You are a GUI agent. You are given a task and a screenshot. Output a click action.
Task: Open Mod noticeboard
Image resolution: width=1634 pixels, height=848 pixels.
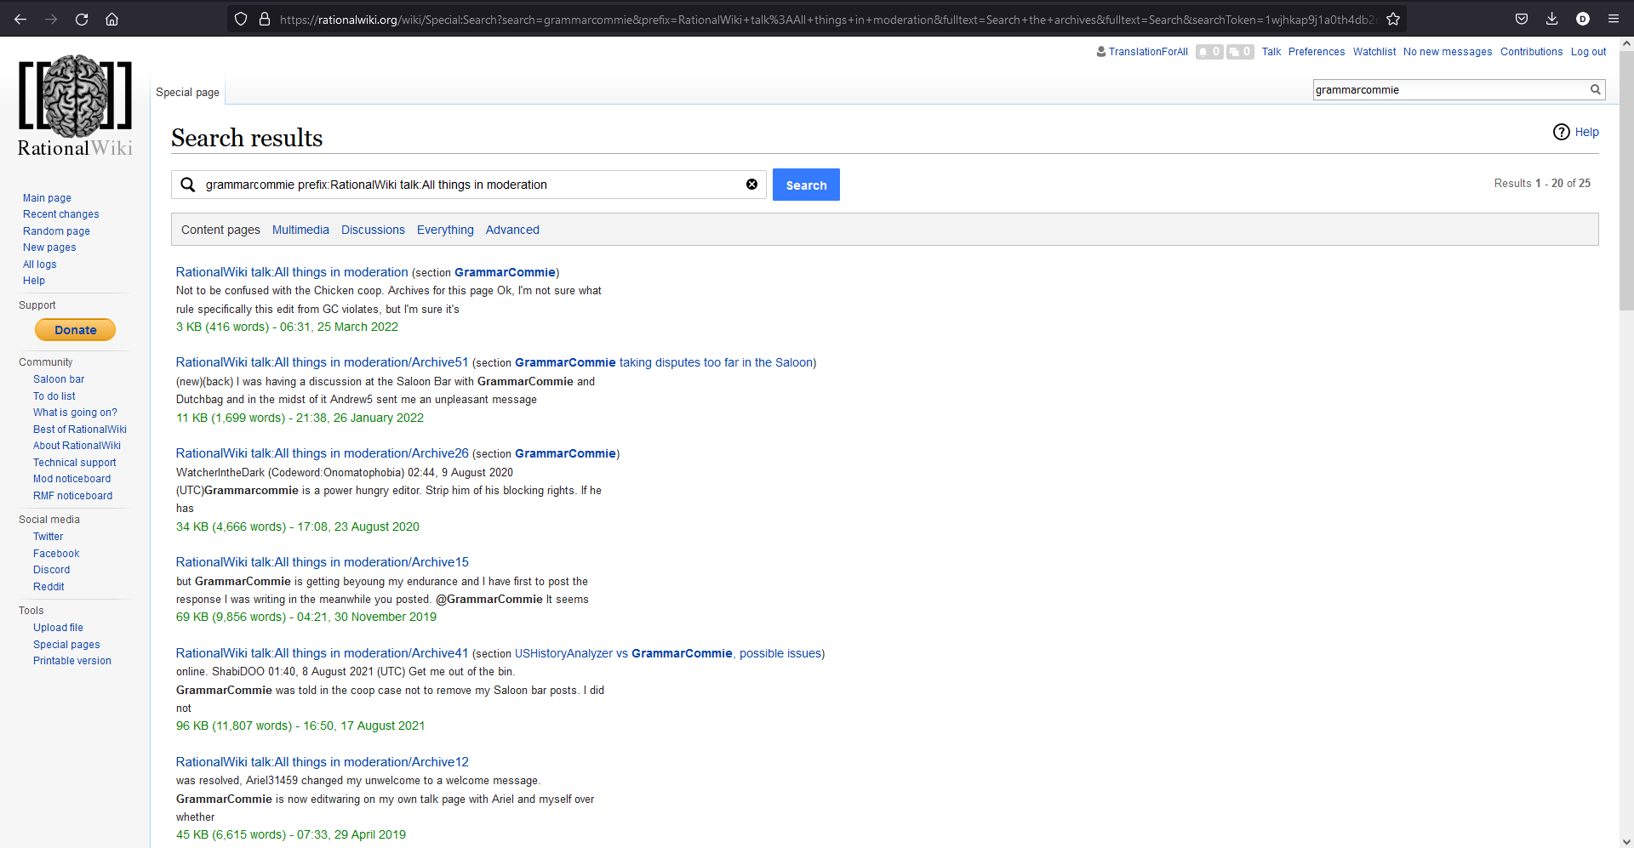tap(71, 479)
